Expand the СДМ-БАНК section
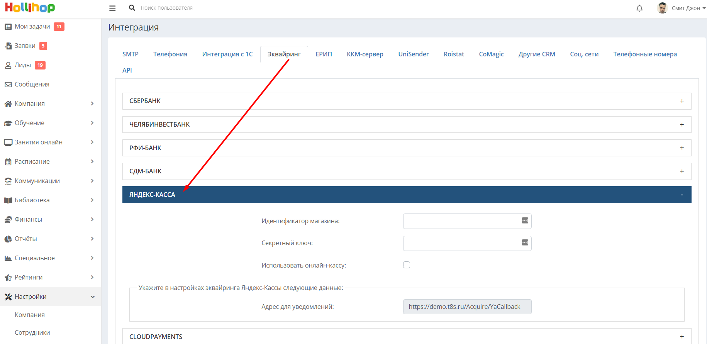This screenshot has height=344, width=707. point(407,171)
